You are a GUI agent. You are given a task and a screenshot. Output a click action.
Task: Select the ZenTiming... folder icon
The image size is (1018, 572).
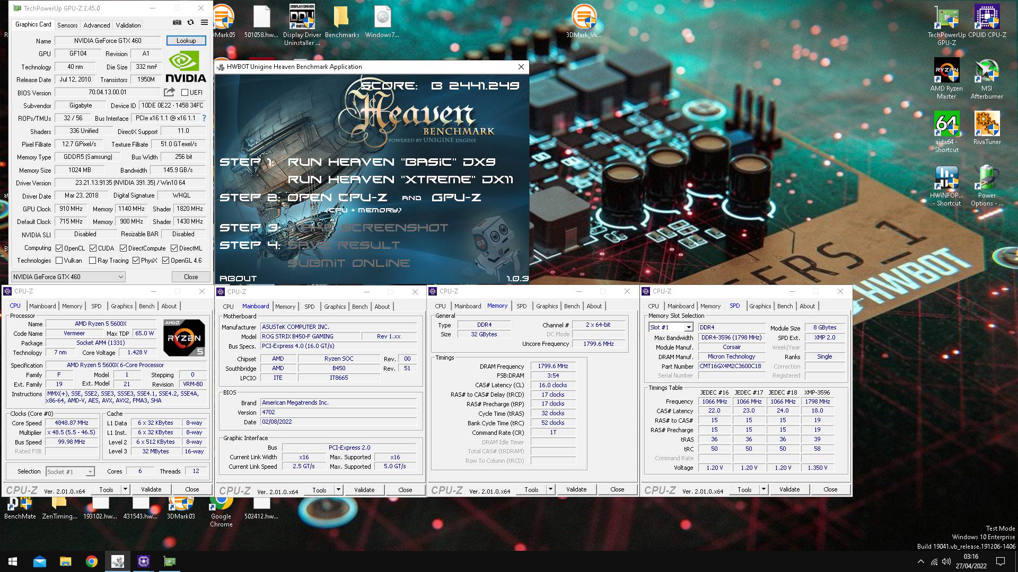click(60, 508)
